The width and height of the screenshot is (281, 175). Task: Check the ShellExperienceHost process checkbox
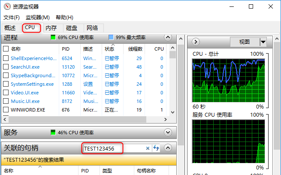click(6, 58)
